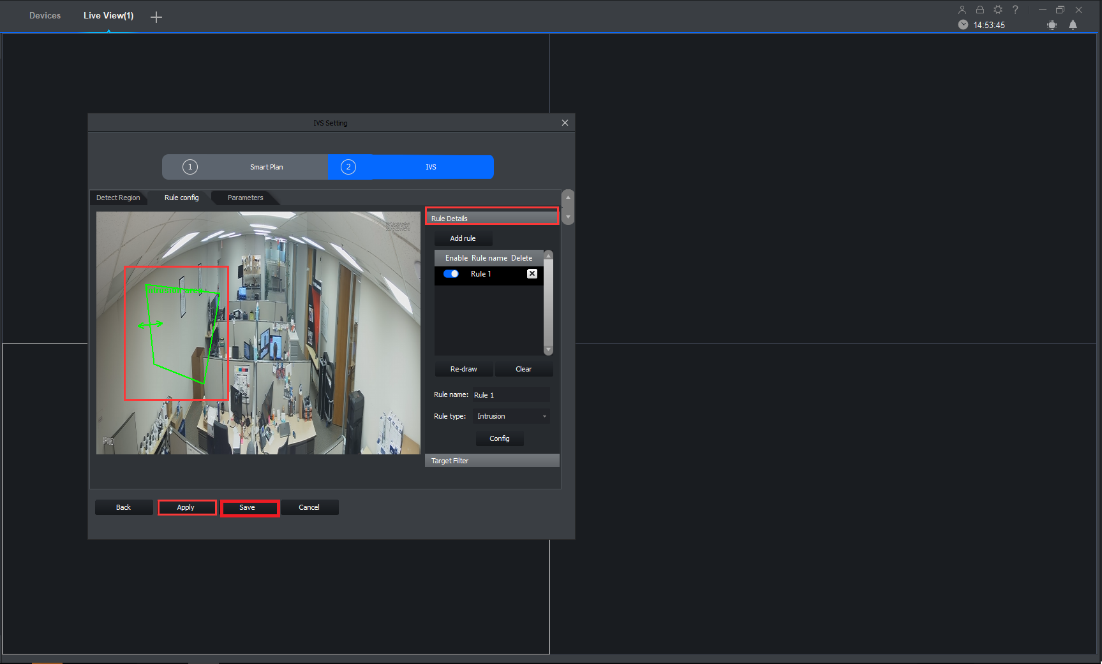Open the Rule type Intrusion dropdown

point(512,416)
